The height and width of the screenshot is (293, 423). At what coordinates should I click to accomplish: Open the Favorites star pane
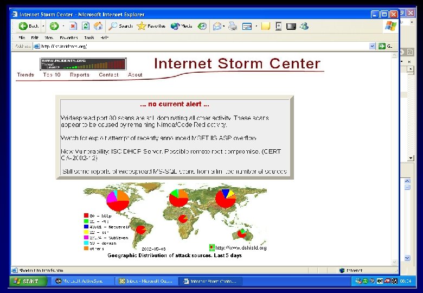point(151,26)
